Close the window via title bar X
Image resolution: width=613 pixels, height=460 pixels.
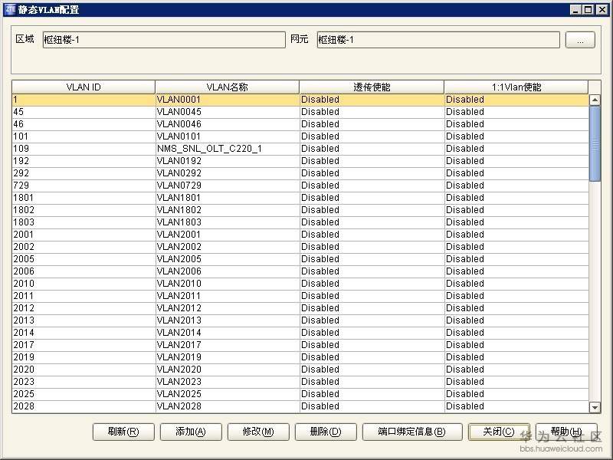(602, 10)
